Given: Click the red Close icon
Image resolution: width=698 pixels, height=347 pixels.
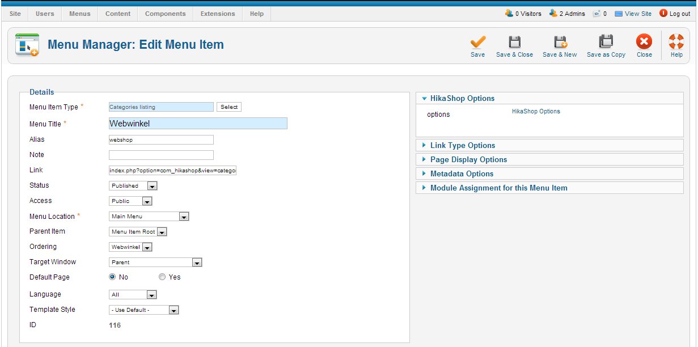Looking at the screenshot, I should coord(644,43).
